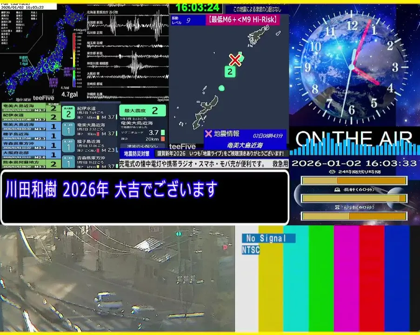Click the green dot marker near Okinawa

[221, 88]
